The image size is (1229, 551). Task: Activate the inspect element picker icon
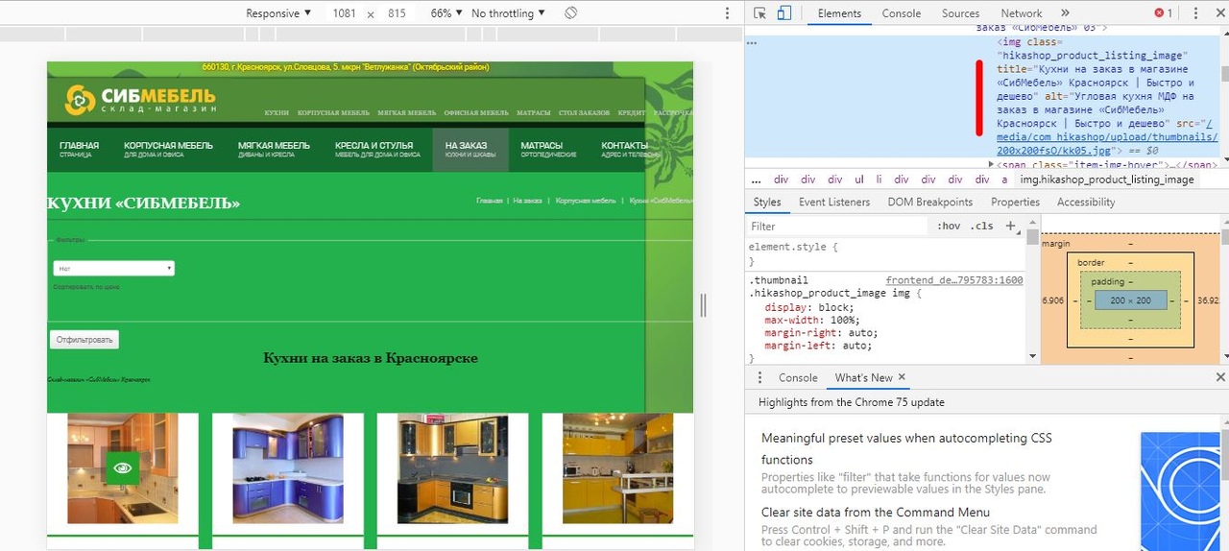click(760, 13)
